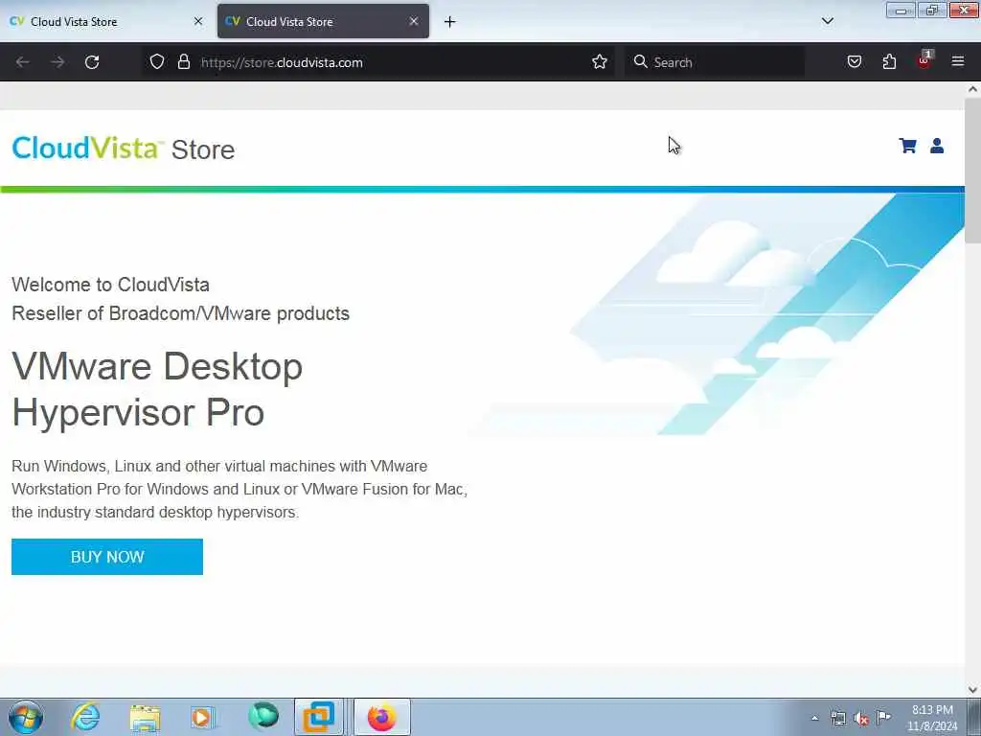Expand the list all tabs chevron
Screen dimensions: 981x736
(827, 21)
